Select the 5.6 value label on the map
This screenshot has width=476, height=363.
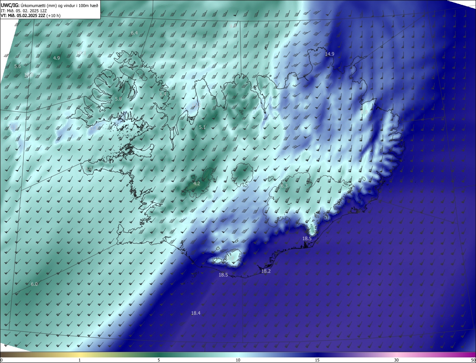(x=17, y=66)
